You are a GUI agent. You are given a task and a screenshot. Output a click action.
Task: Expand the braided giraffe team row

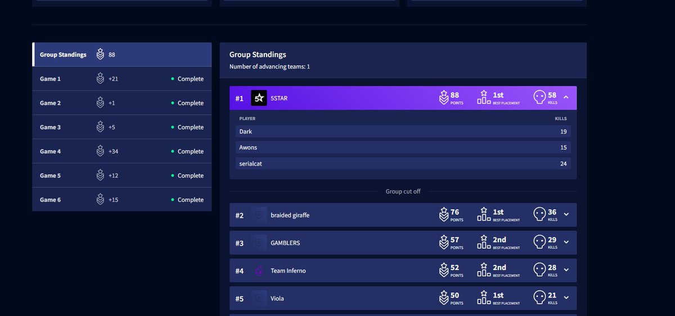566,214
